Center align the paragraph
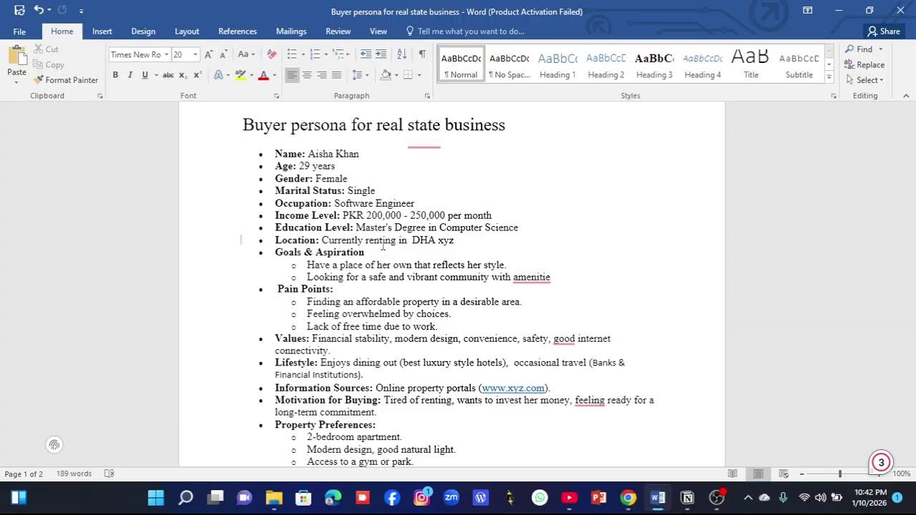Screen dimensions: 916x515 click(x=307, y=75)
